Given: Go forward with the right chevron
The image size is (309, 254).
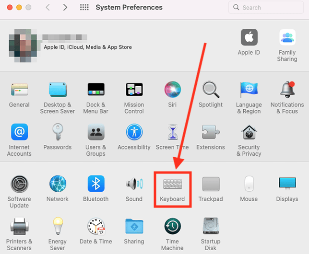Looking at the screenshot, I should 65,8.
